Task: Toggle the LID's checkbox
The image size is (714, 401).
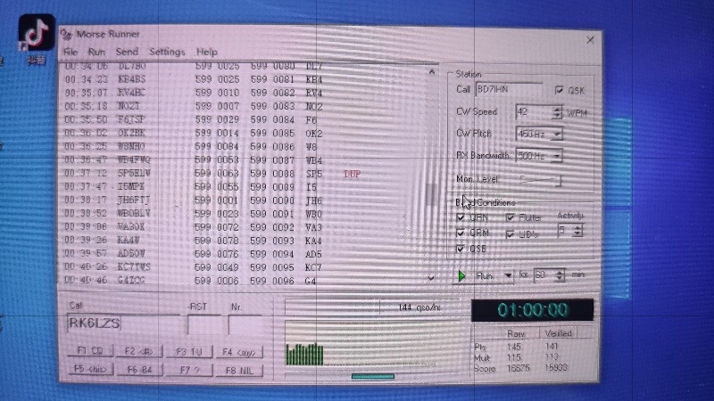Action: [x=510, y=233]
